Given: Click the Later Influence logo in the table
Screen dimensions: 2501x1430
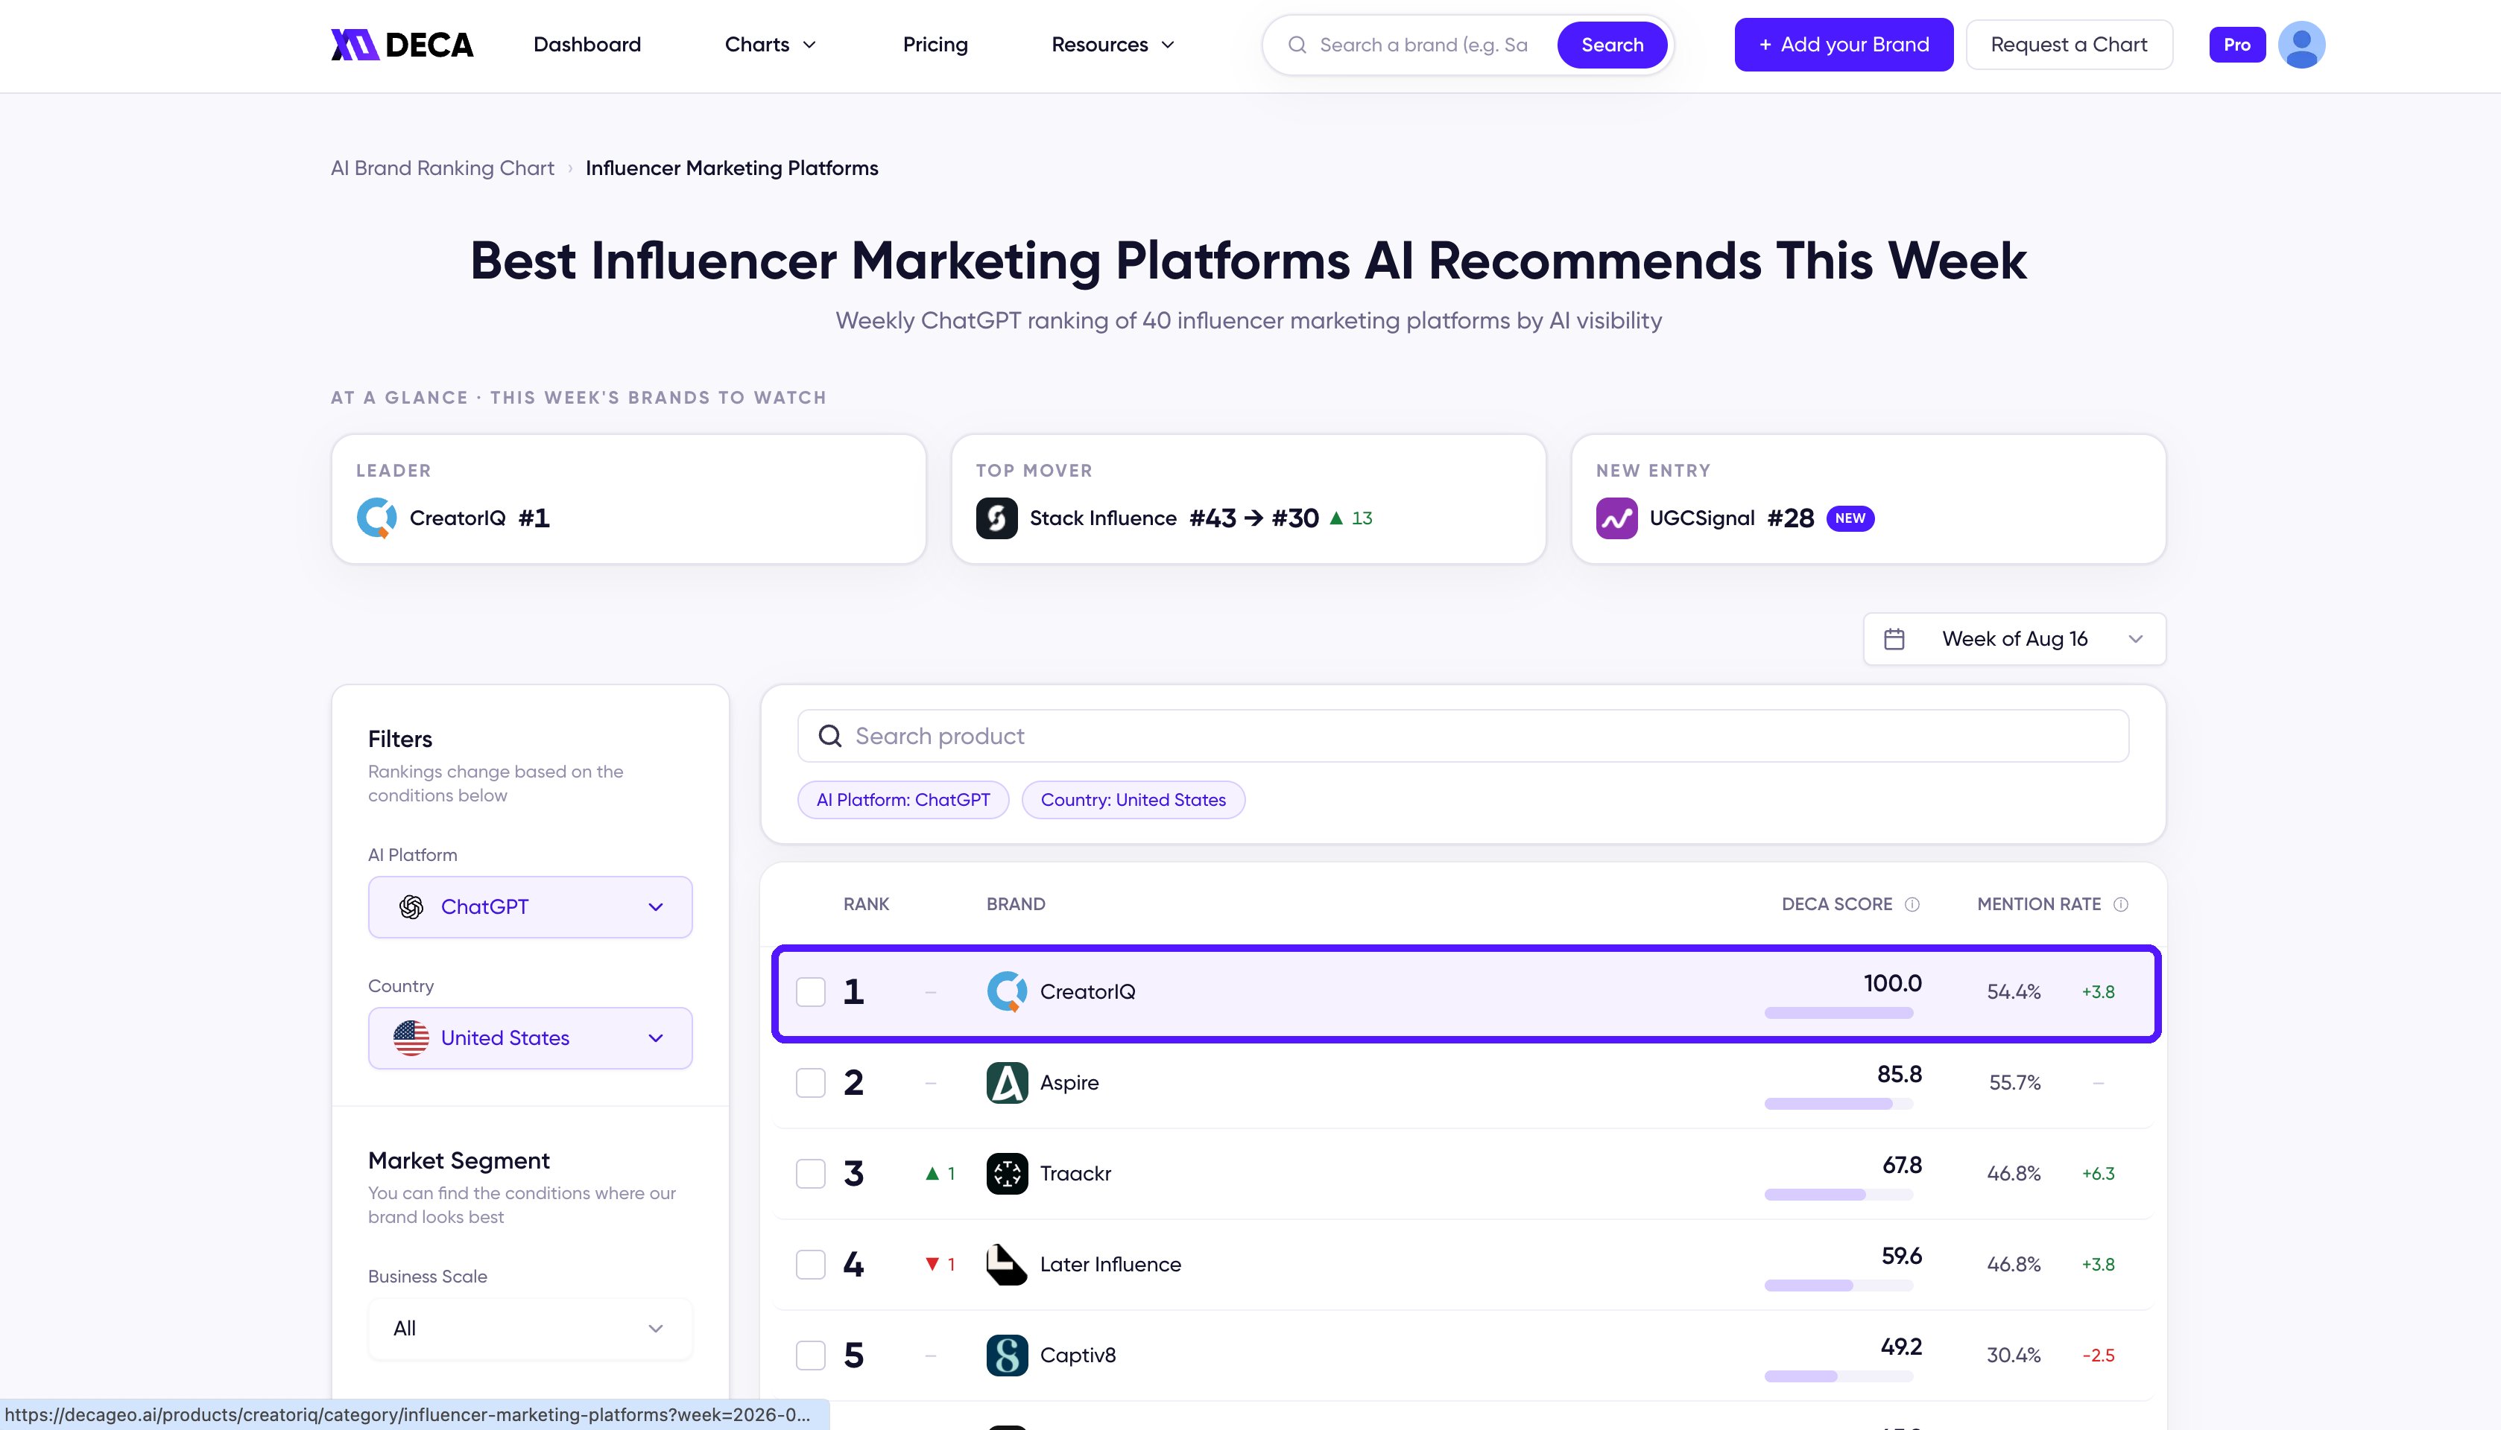Looking at the screenshot, I should click(1008, 1264).
